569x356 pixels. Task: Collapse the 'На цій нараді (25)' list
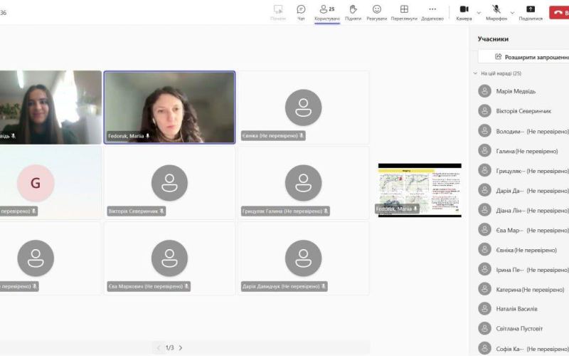pyautogui.click(x=475, y=73)
